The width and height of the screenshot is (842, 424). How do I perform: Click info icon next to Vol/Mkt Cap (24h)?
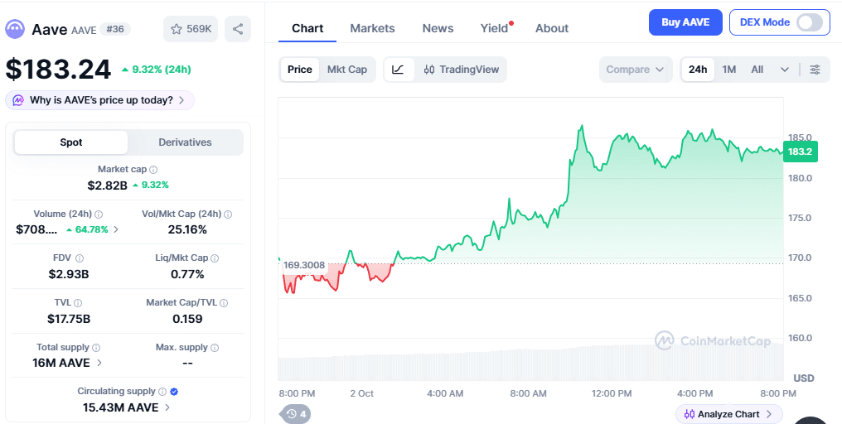228,214
